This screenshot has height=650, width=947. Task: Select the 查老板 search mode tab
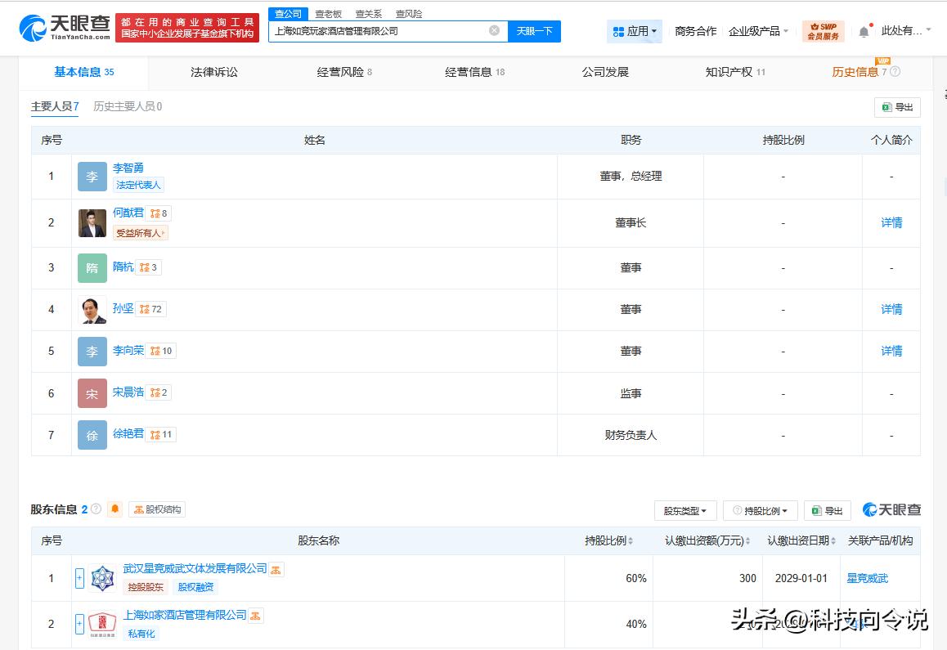coord(329,14)
